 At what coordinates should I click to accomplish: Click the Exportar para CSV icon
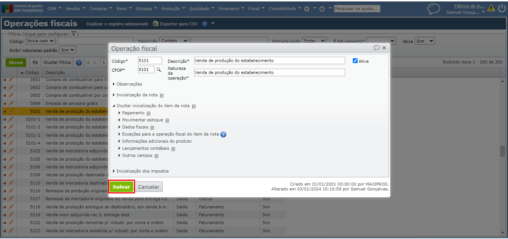coord(156,24)
